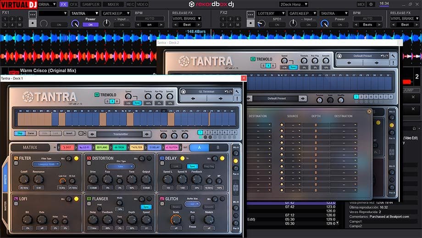Select the M master button in FX2 panel
Viewport: 422px width, 238px height.
click(x=238, y=24)
